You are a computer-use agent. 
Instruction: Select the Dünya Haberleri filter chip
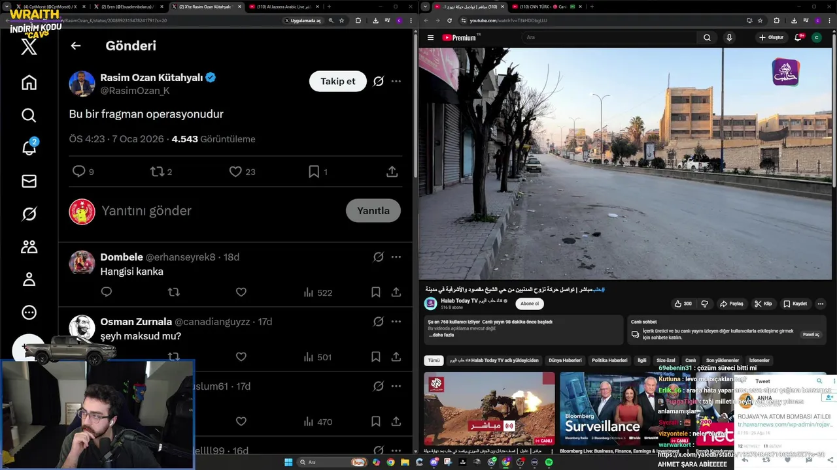[x=565, y=360]
